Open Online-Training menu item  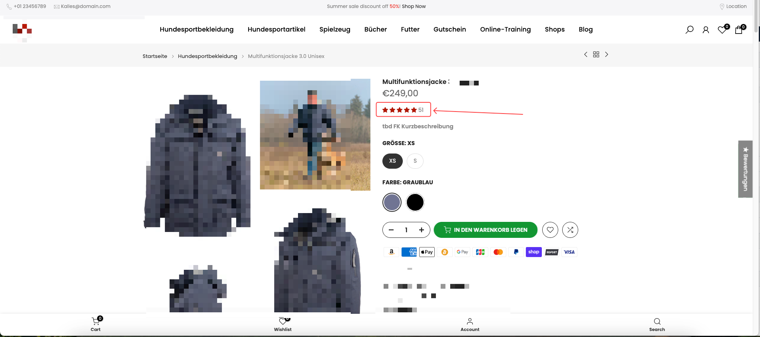pos(505,30)
